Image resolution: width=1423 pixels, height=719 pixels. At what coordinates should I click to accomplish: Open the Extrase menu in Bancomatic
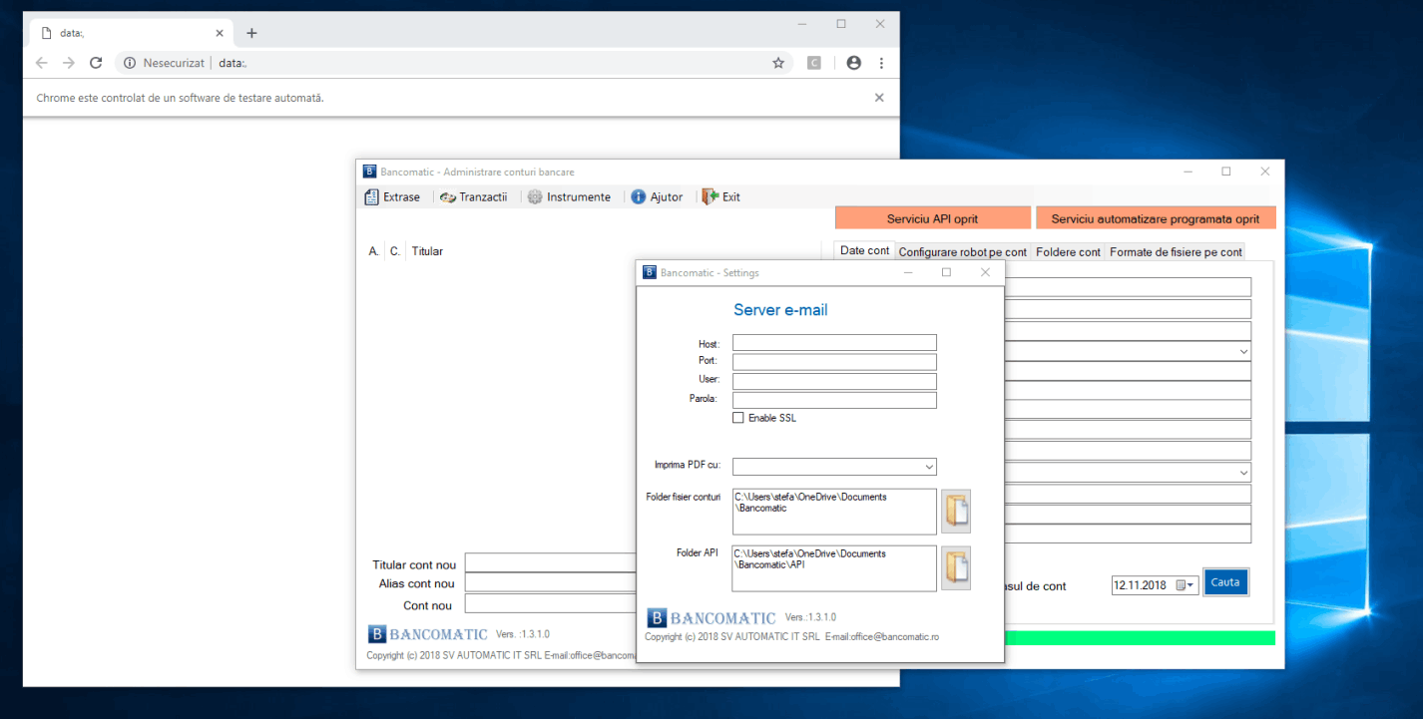tap(392, 197)
